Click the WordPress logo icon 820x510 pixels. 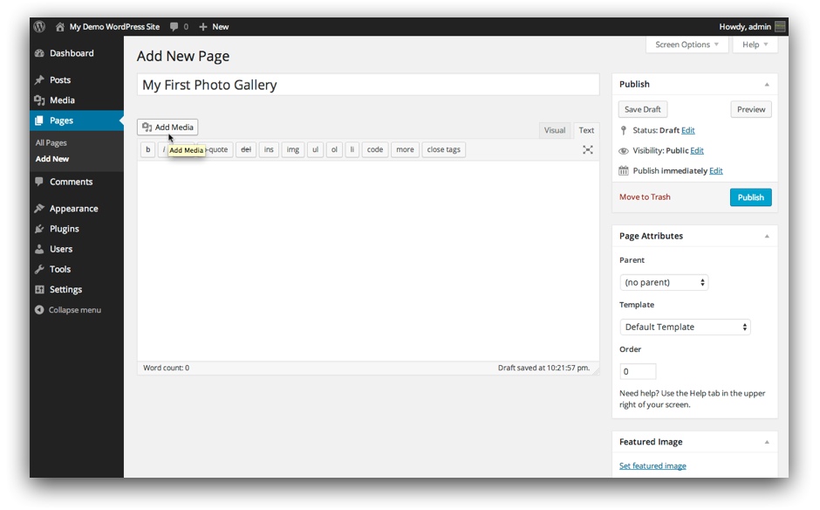pyautogui.click(x=40, y=27)
